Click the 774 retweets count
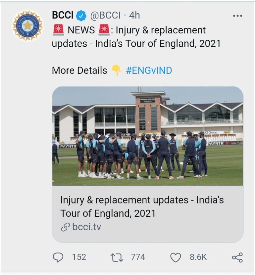 pyautogui.click(x=137, y=257)
